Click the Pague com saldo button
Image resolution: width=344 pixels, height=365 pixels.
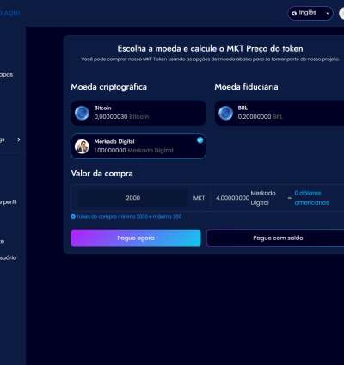(275, 238)
